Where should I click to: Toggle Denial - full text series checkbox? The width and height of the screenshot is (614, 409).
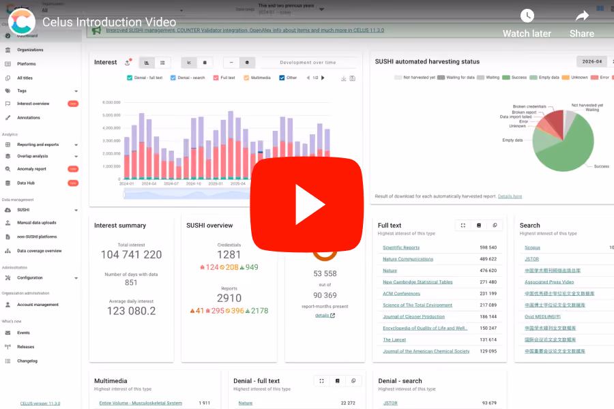[x=130, y=78]
